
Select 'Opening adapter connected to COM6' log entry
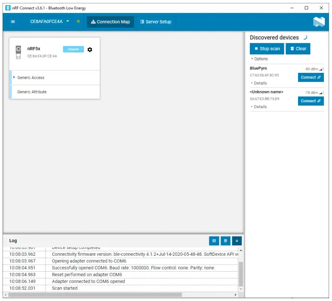(x=121, y=261)
